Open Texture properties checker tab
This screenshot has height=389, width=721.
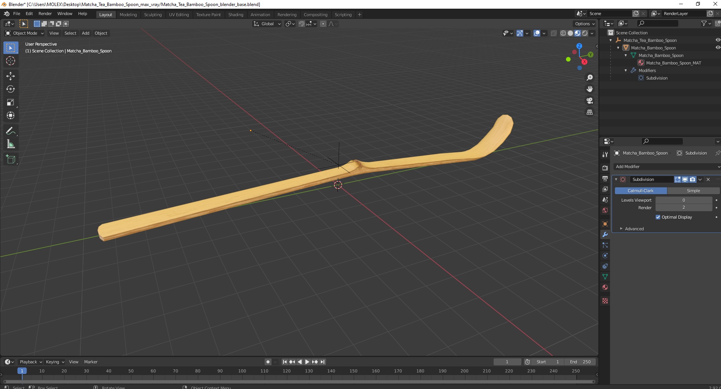coord(605,301)
